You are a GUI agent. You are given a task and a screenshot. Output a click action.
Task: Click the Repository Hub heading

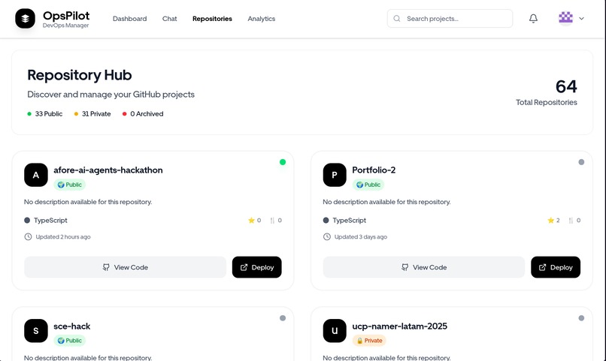[80, 75]
